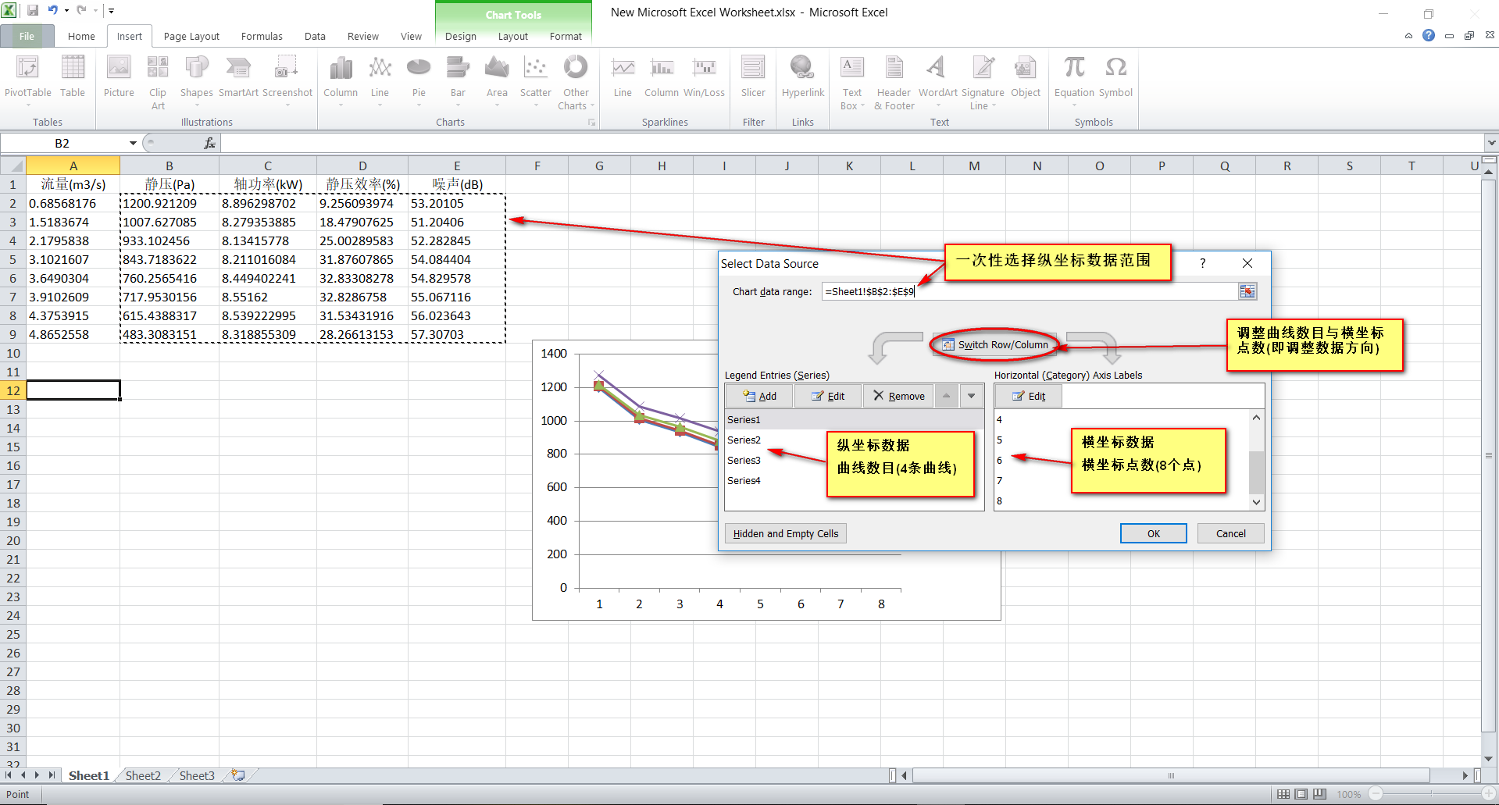Insert a Hyperlink
The height and width of the screenshot is (805, 1499).
[802, 78]
